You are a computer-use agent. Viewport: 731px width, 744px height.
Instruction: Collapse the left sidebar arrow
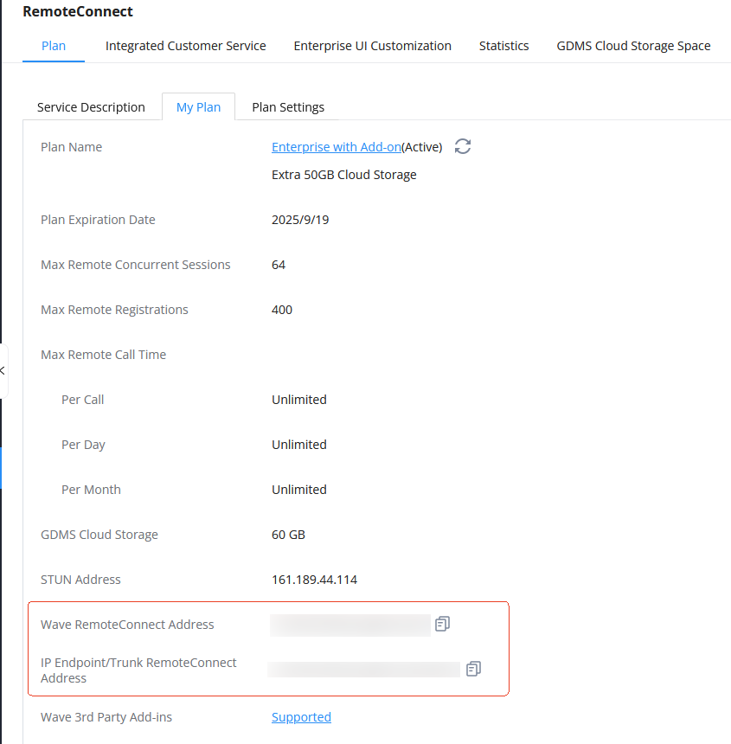pyautogui.click(x=3, y=370)
